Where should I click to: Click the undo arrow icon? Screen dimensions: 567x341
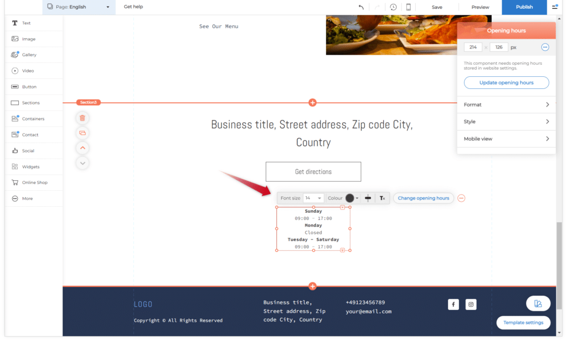[361, 7]
